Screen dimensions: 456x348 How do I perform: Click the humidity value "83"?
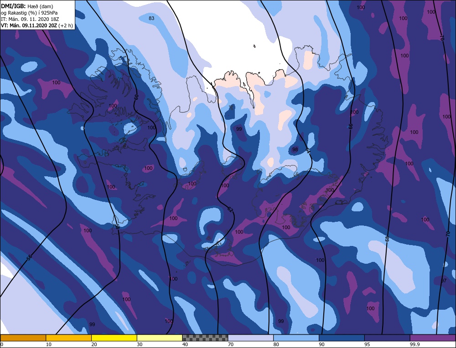[x=151, y=18]
